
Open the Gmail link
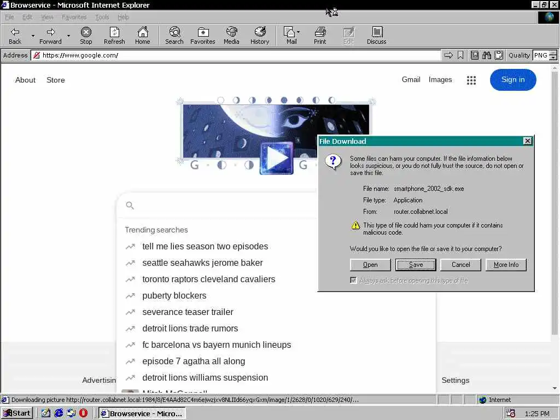pyautogui.click(x=411, y=80)
